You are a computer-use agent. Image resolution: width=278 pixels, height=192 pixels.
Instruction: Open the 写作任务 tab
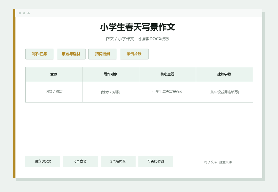(40, 54)
